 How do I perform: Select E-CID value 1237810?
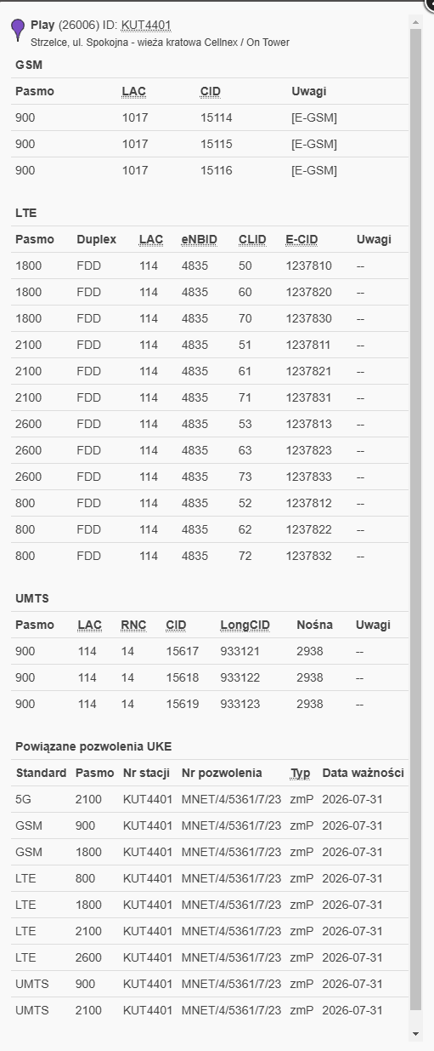(x=308, y=266)
